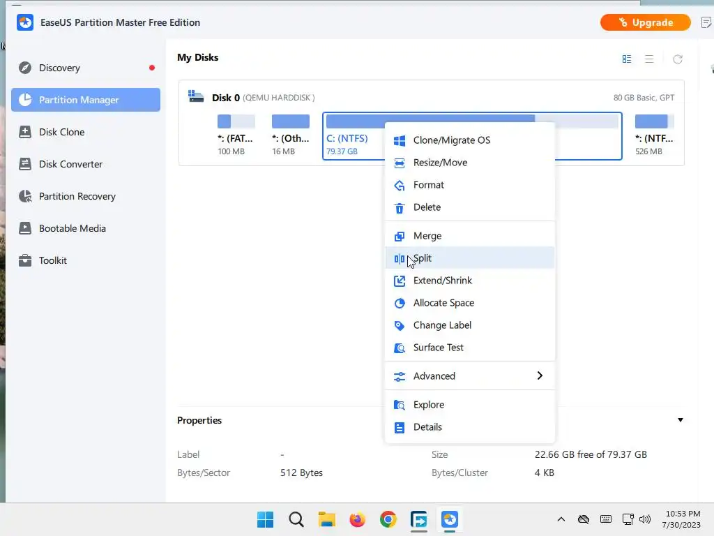Choose Resize/Move from the context menu

click(x=470, y=163)
